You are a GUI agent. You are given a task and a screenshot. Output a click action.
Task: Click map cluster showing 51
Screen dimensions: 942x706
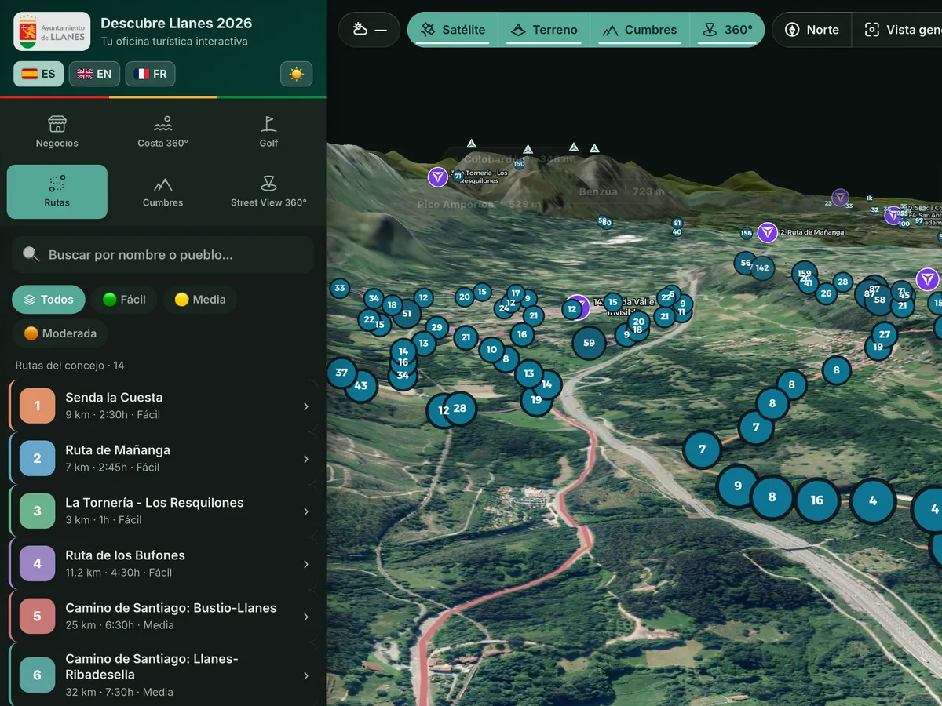pyautogui.click(x=407, y=313)
